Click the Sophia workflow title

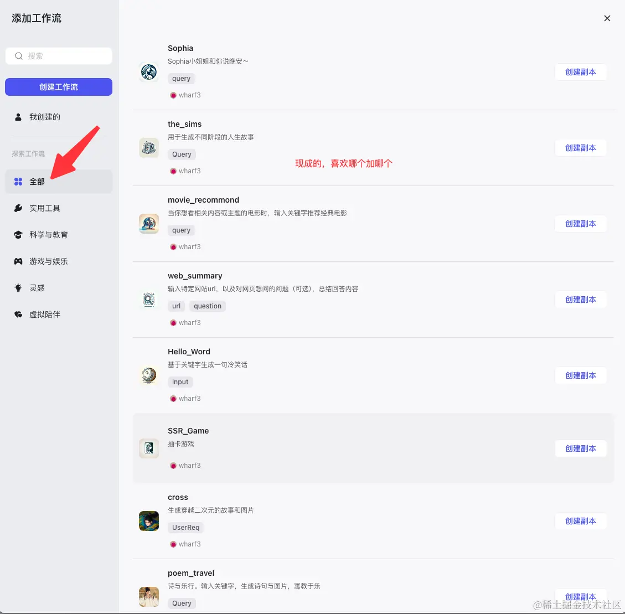tap(180, 48)
